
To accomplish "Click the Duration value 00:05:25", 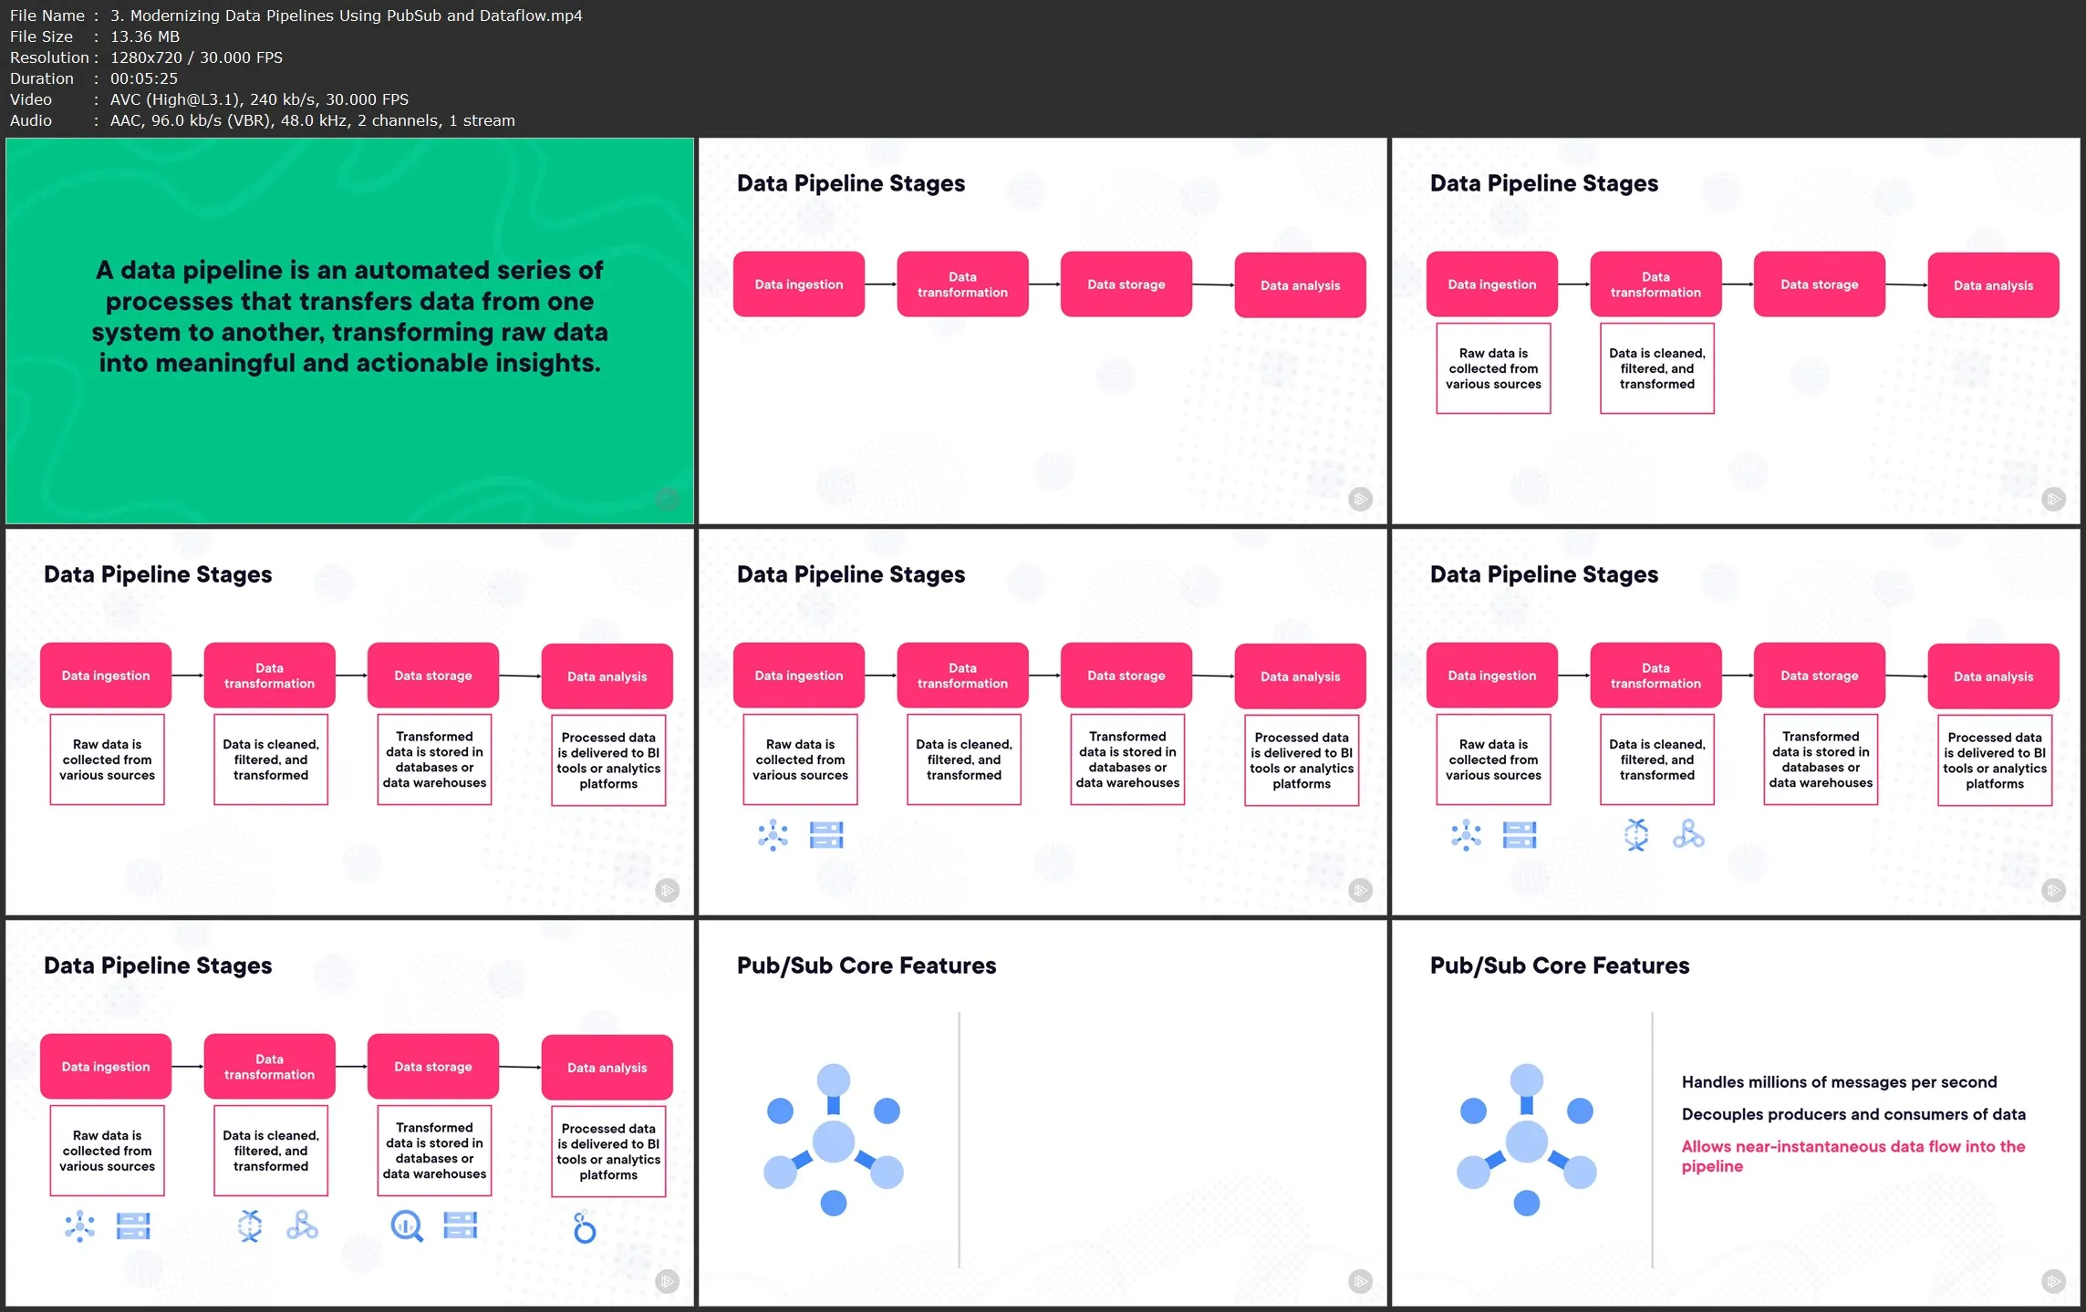I will click(x=144, y=78).
